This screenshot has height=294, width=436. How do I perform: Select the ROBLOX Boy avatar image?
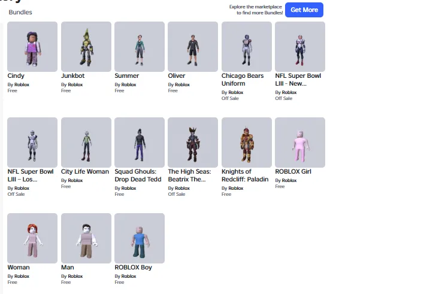click(x=140, y=238)
